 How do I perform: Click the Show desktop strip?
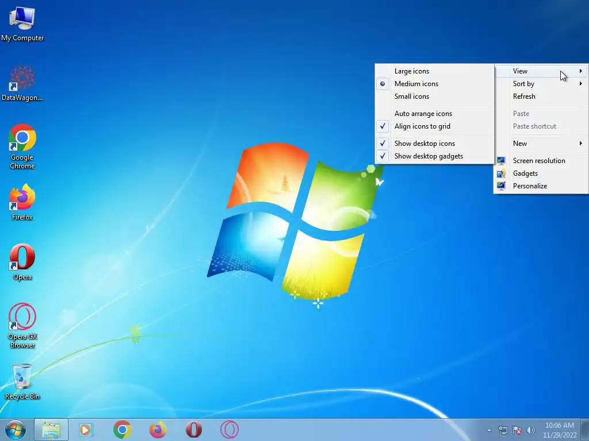tap(585, 430)
